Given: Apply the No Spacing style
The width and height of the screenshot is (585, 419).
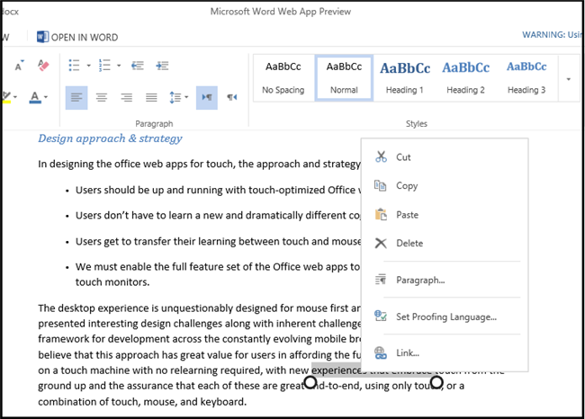Looking at the screenshot, I should point(283,78).
